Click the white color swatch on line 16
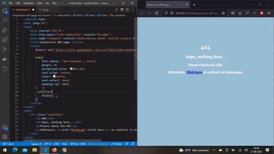The width and height of the screenshot is (274, 154). point(54,77)
